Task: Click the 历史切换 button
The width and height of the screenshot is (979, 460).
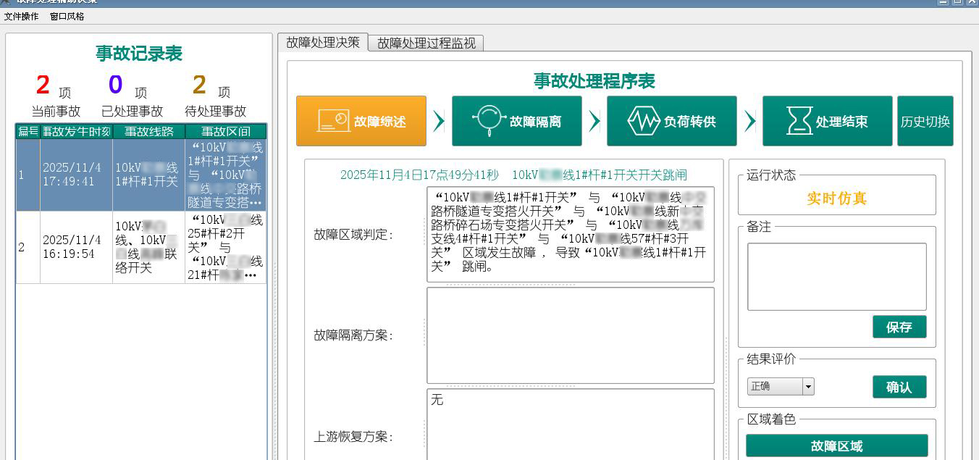Action: pyautogui.click(x=925, y=121)
